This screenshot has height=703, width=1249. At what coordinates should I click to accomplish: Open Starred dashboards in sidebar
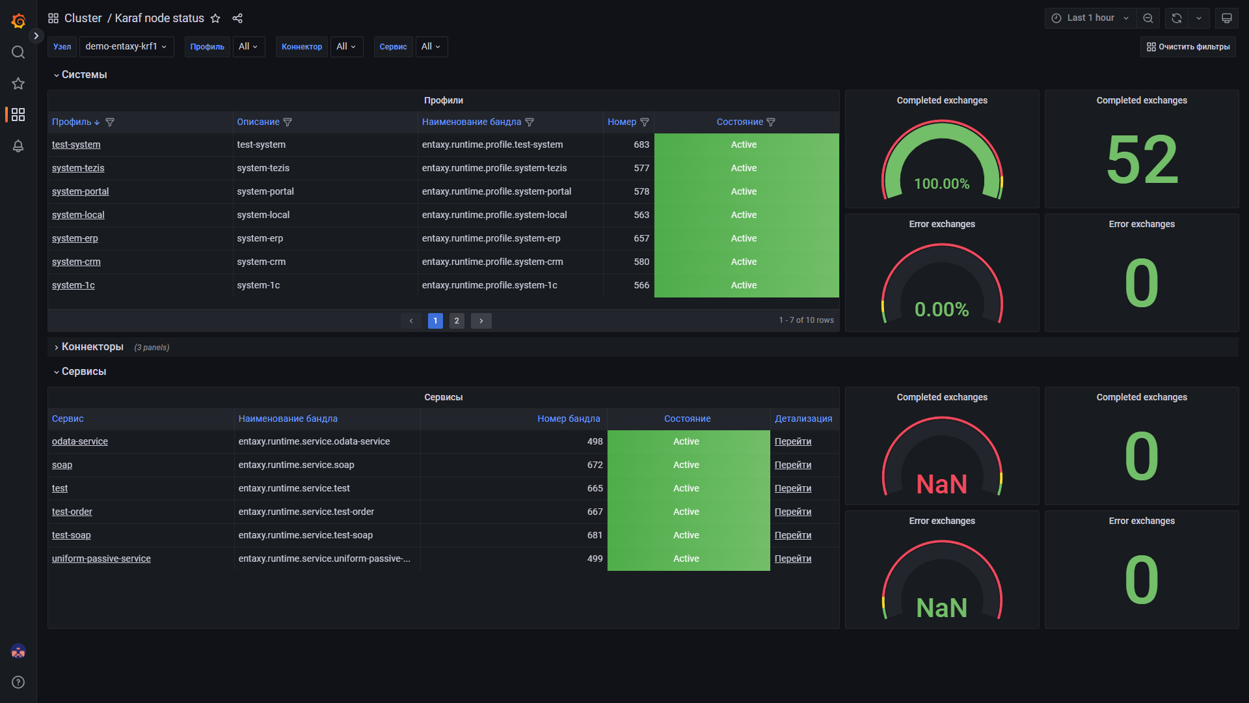tap(18, 83)
